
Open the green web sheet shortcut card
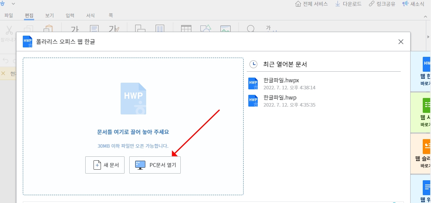420,112
